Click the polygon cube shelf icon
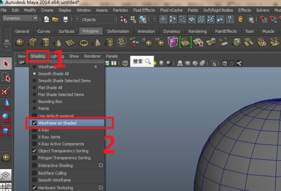Viewport: 281px width, 191px height. click(33, 42)
